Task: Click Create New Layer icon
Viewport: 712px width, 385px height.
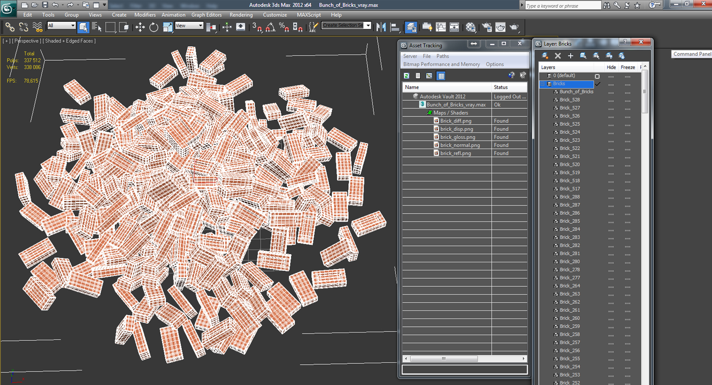Action: pos(545,56)
